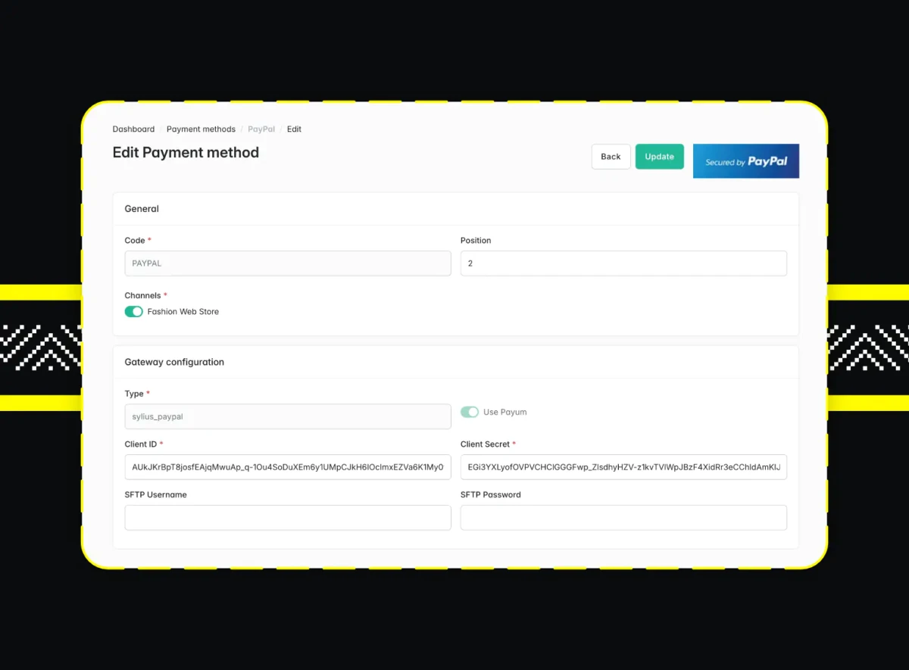909x670 pixels.
Task: Disable the Use Payum toggle
Action: [x=470, y=412]
